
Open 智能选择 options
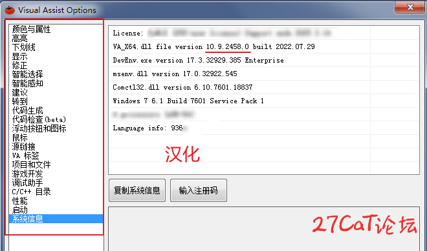point(27,74)
